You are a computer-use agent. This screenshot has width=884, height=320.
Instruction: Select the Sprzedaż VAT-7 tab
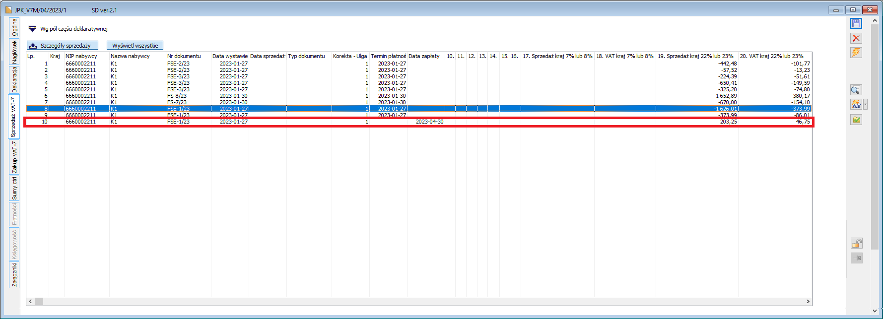tap(13, 117)
